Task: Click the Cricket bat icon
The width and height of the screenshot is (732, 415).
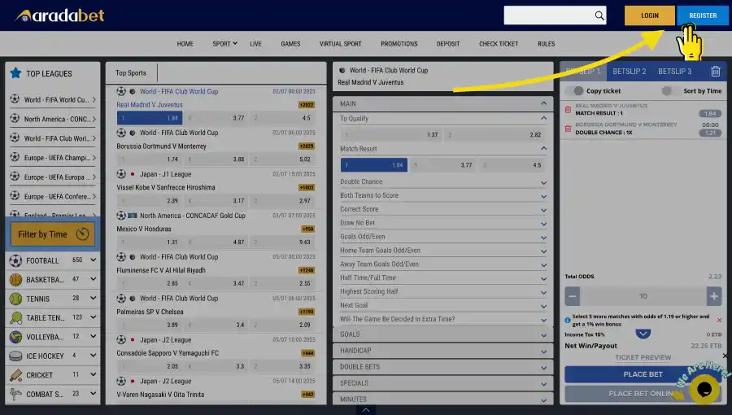Action: pyautogui.click(x=15, y=375)
